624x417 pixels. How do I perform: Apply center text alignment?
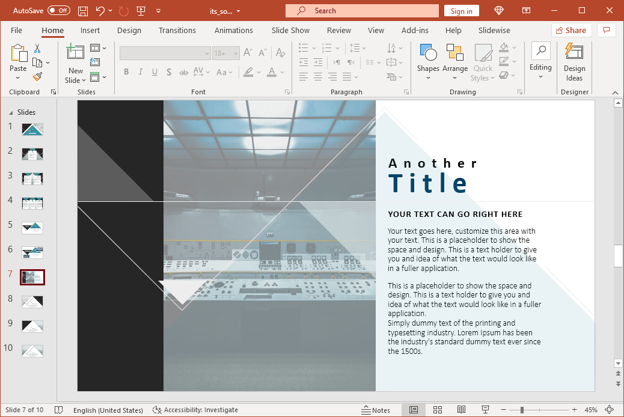[x=318, y=76]
